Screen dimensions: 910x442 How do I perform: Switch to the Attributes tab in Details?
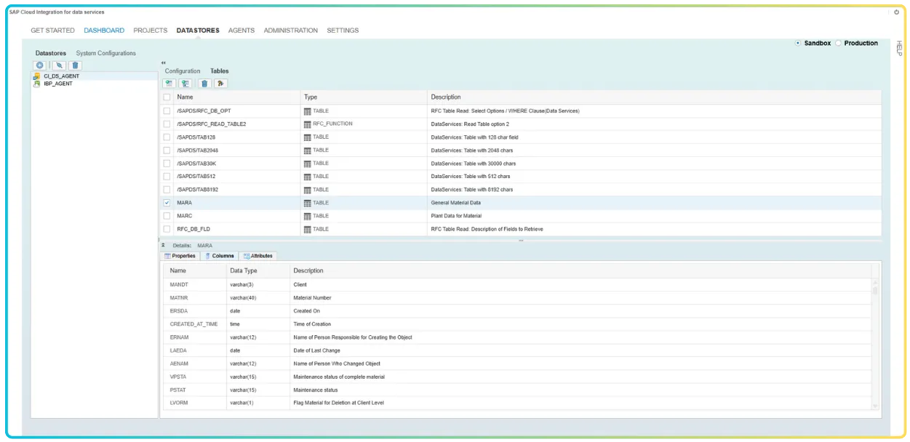(x=259, y=255)
